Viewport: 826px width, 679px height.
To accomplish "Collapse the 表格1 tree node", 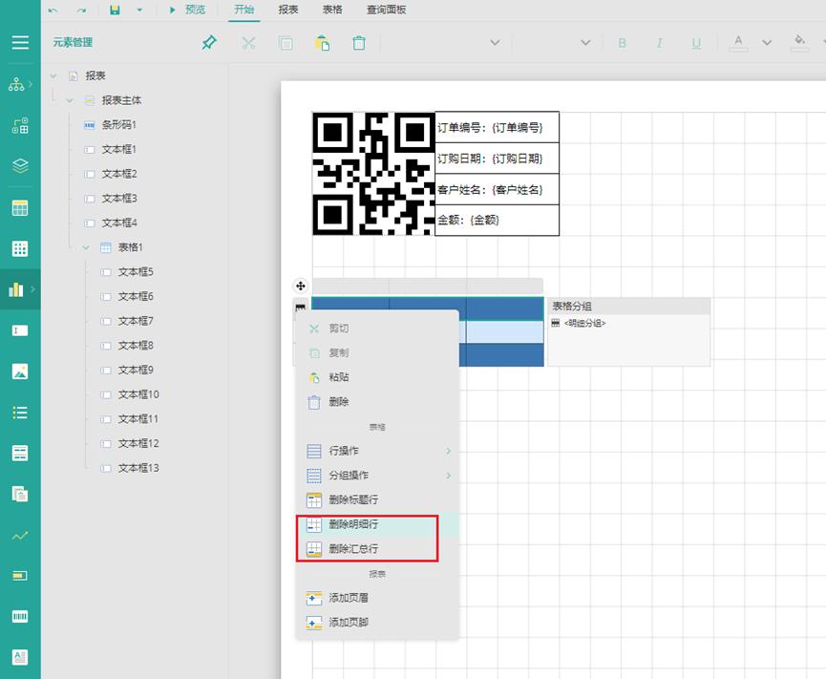I will [x=84, y=246].
